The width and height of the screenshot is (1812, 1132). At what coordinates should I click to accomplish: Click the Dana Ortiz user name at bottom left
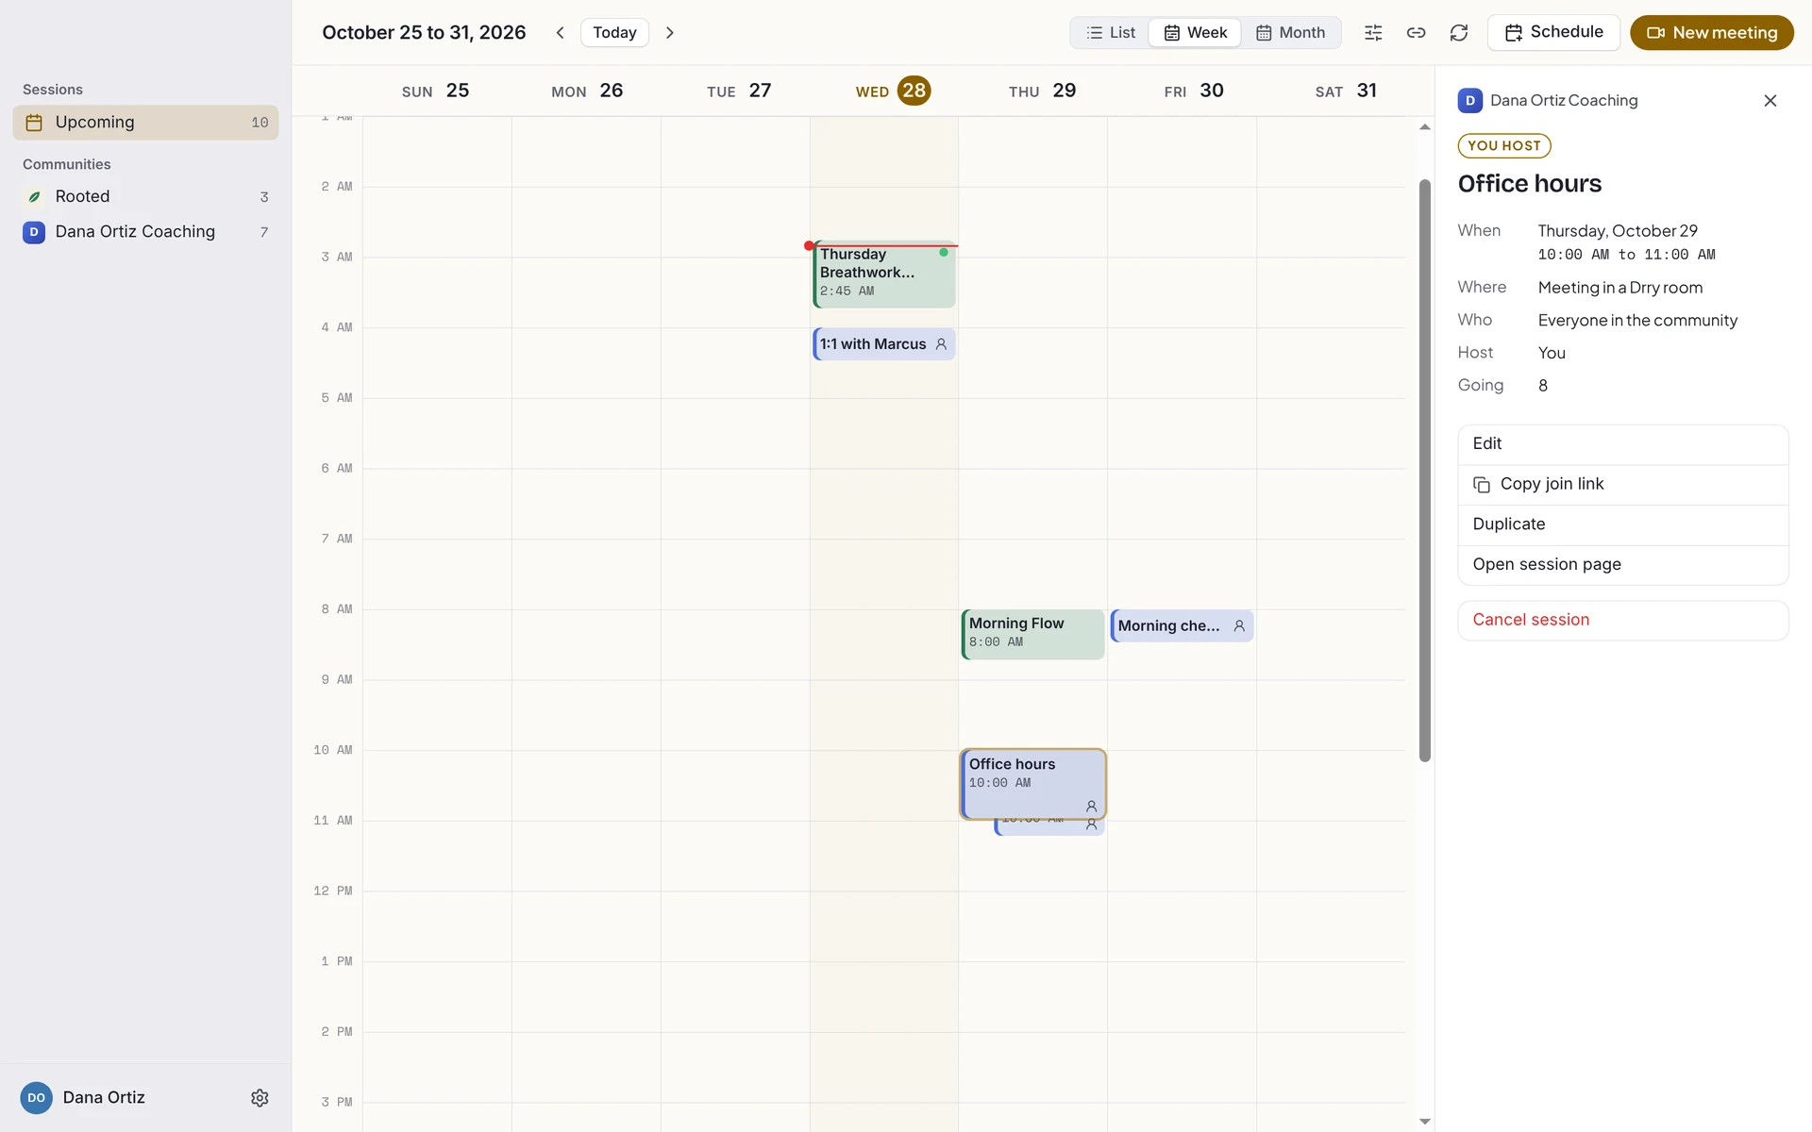point(104,1097)
